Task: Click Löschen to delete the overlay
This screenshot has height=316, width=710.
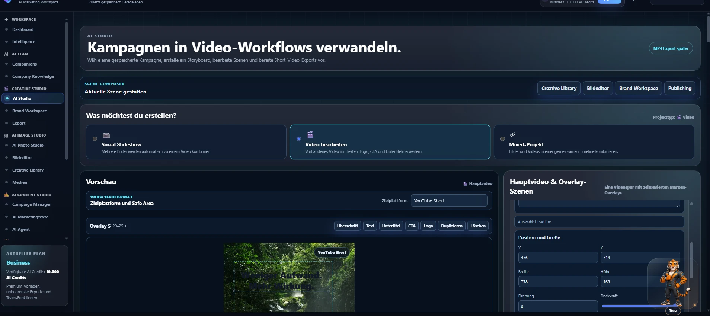Action: 478,226
